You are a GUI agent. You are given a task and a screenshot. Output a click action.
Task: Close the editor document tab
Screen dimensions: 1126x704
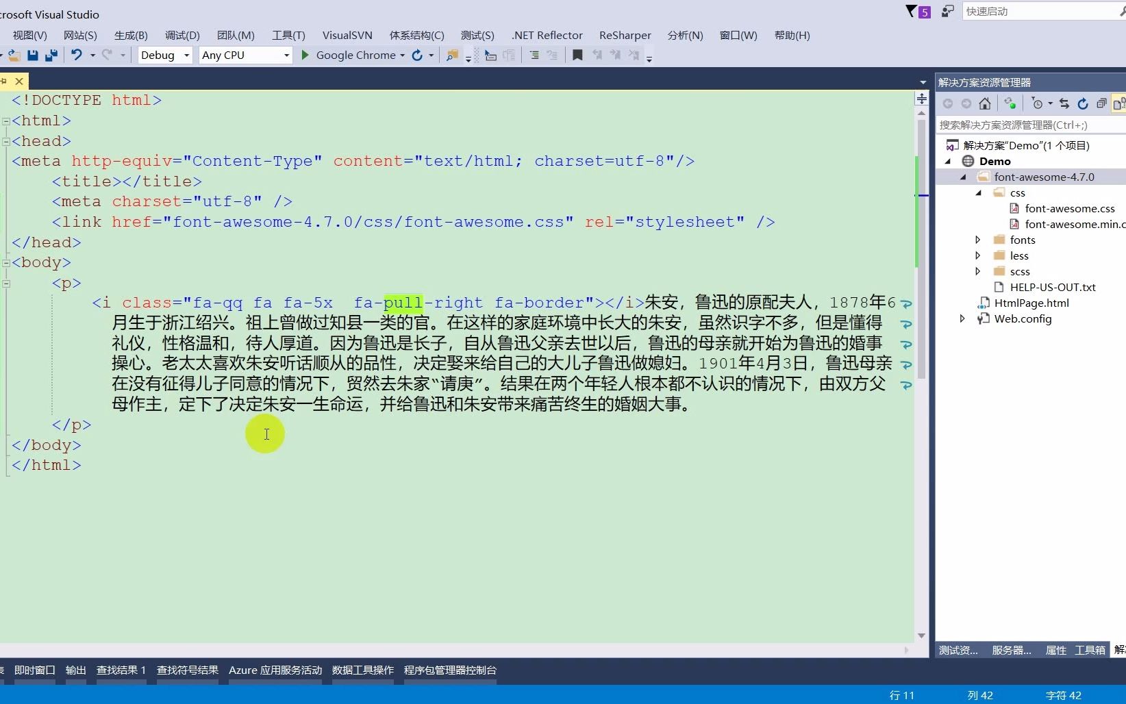tap(19, 81)
